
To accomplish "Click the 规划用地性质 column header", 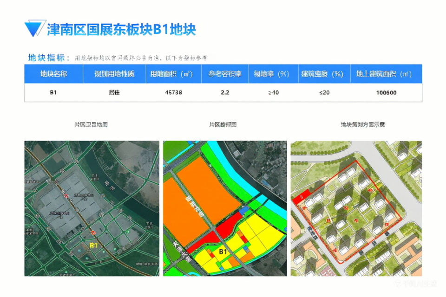I will [x=114, y=74].
